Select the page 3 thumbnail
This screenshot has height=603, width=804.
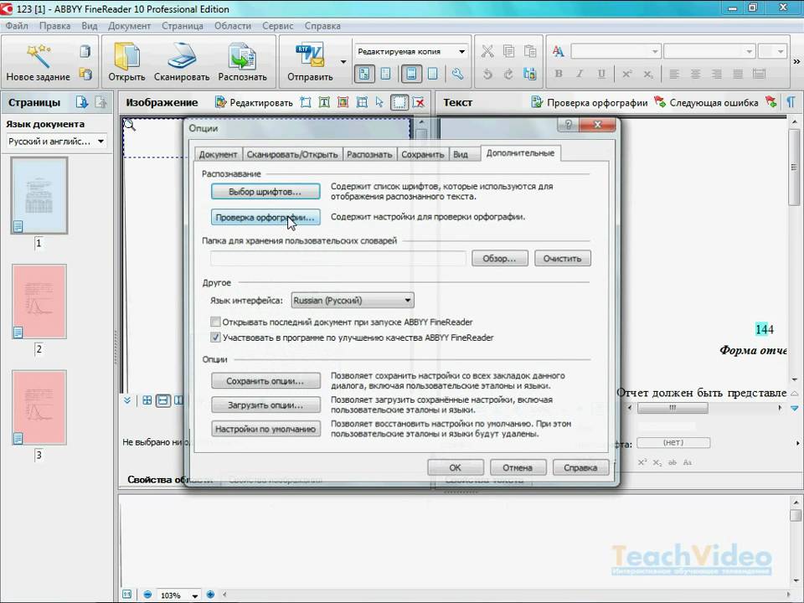pyautogui.click(x=39, y=407)
